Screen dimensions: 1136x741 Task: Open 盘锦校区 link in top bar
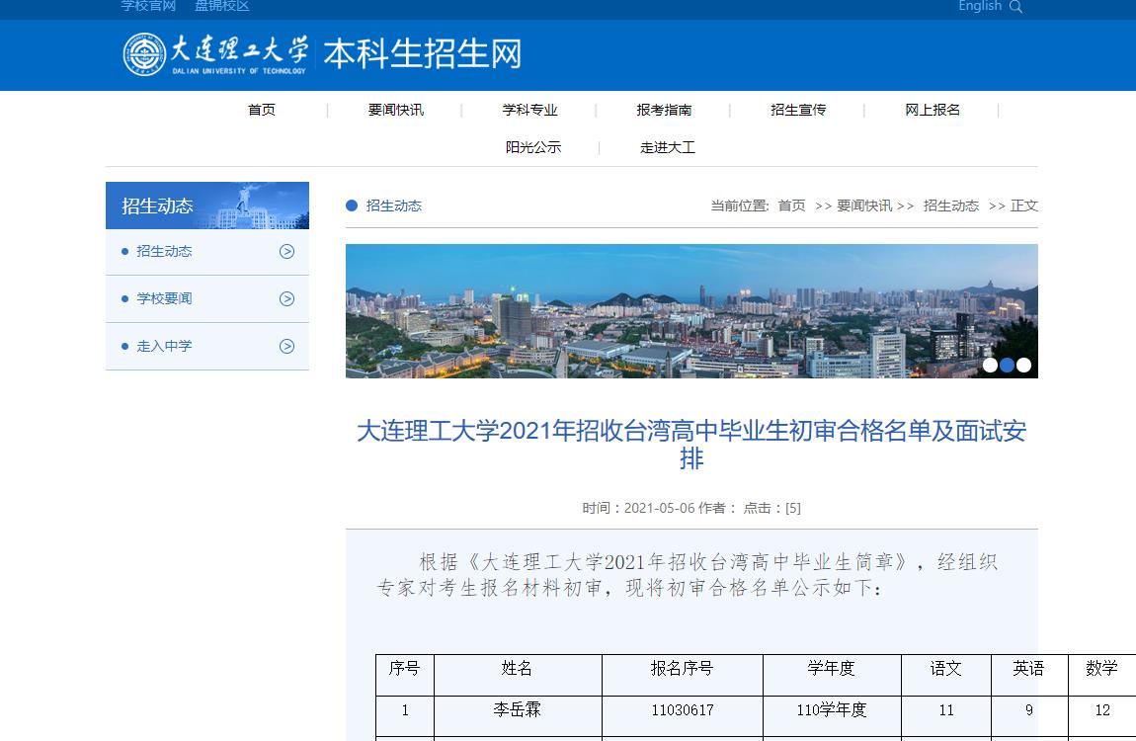tap(222, 7)
